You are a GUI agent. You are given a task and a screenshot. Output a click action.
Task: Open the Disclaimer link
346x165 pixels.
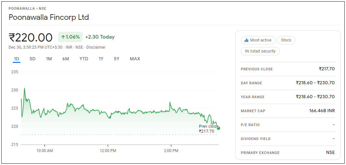(96, 47)
